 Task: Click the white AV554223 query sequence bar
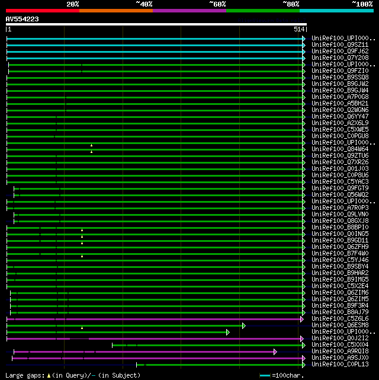(156, 24)
